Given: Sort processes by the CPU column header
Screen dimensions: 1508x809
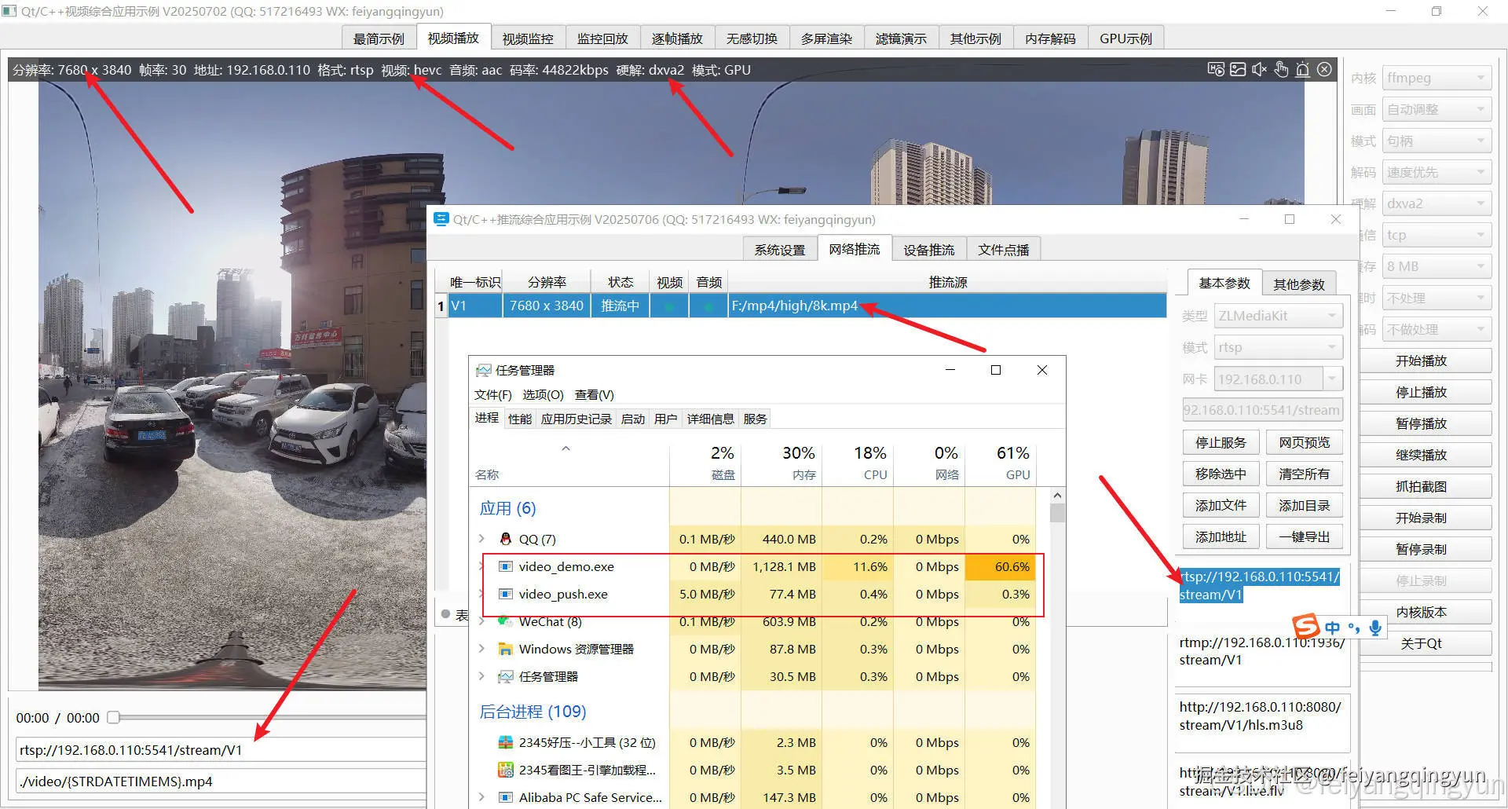Looking at the screenshot, I should point(858,462).
